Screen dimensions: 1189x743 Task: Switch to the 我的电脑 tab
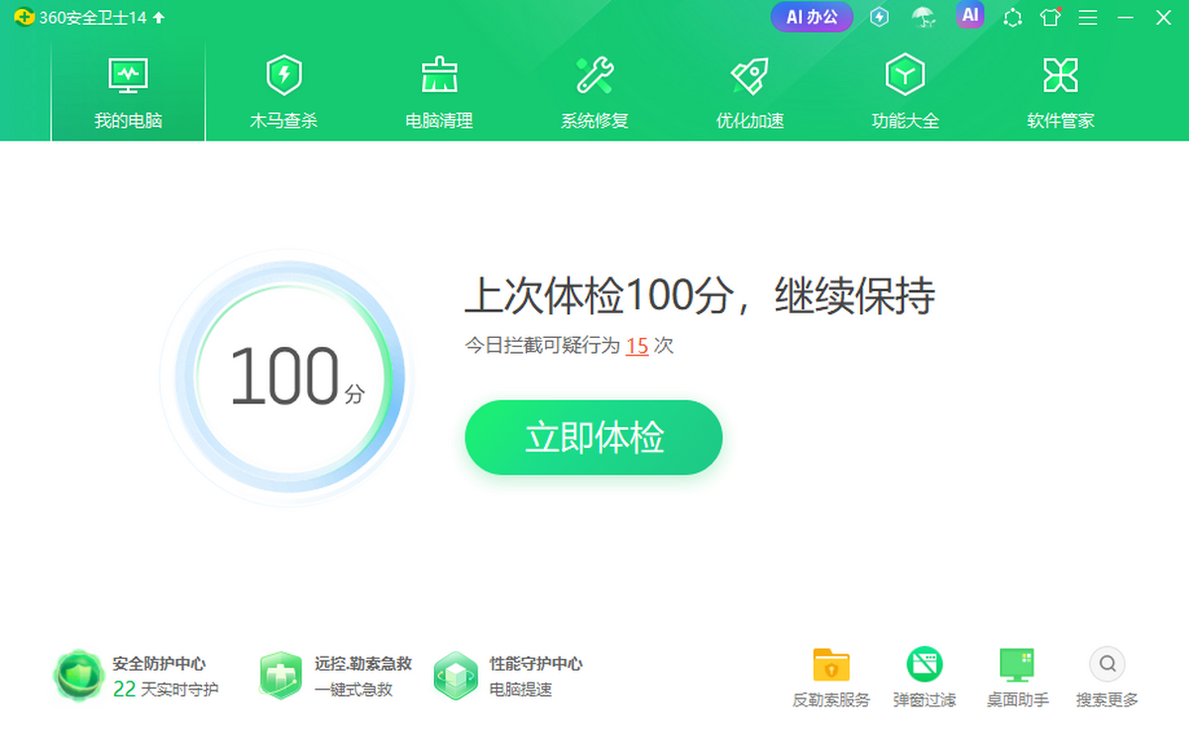pos(127,89)
